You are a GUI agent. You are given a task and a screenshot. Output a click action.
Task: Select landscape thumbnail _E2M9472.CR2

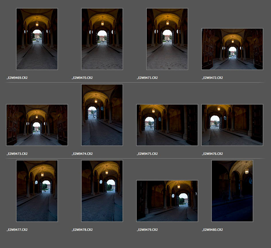(232, 49)
